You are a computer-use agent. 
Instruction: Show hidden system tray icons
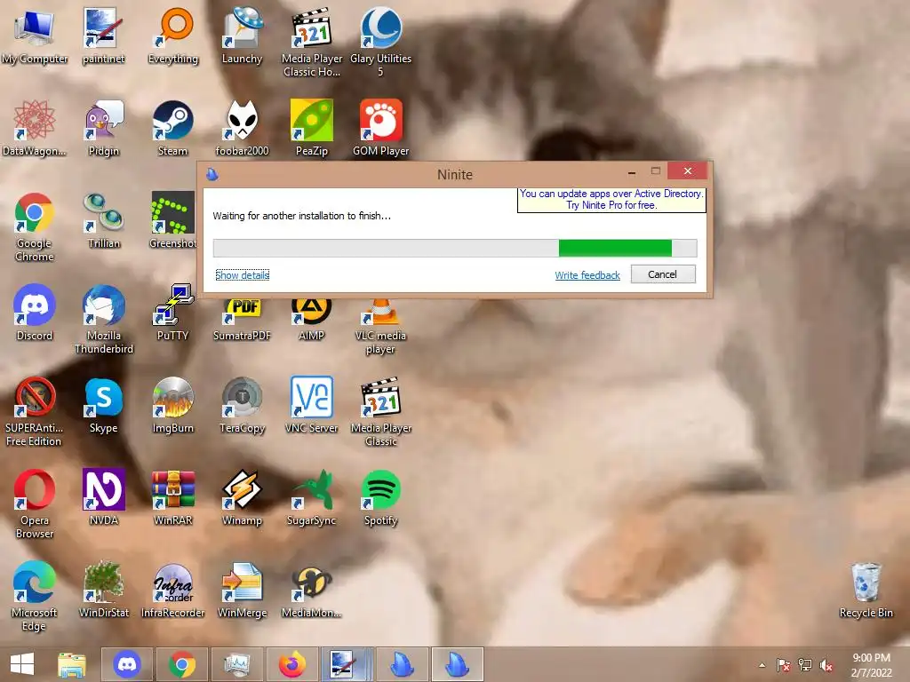tap(762, 665)
